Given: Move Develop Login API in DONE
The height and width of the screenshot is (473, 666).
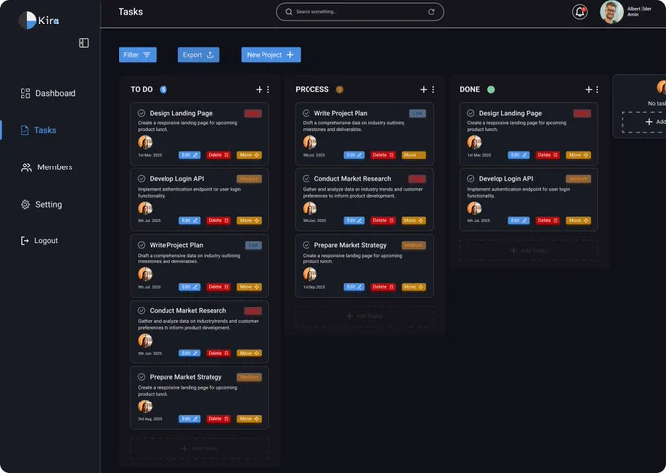Looking at the screenshot, I should pyautogui.click(x=578, y=220).
